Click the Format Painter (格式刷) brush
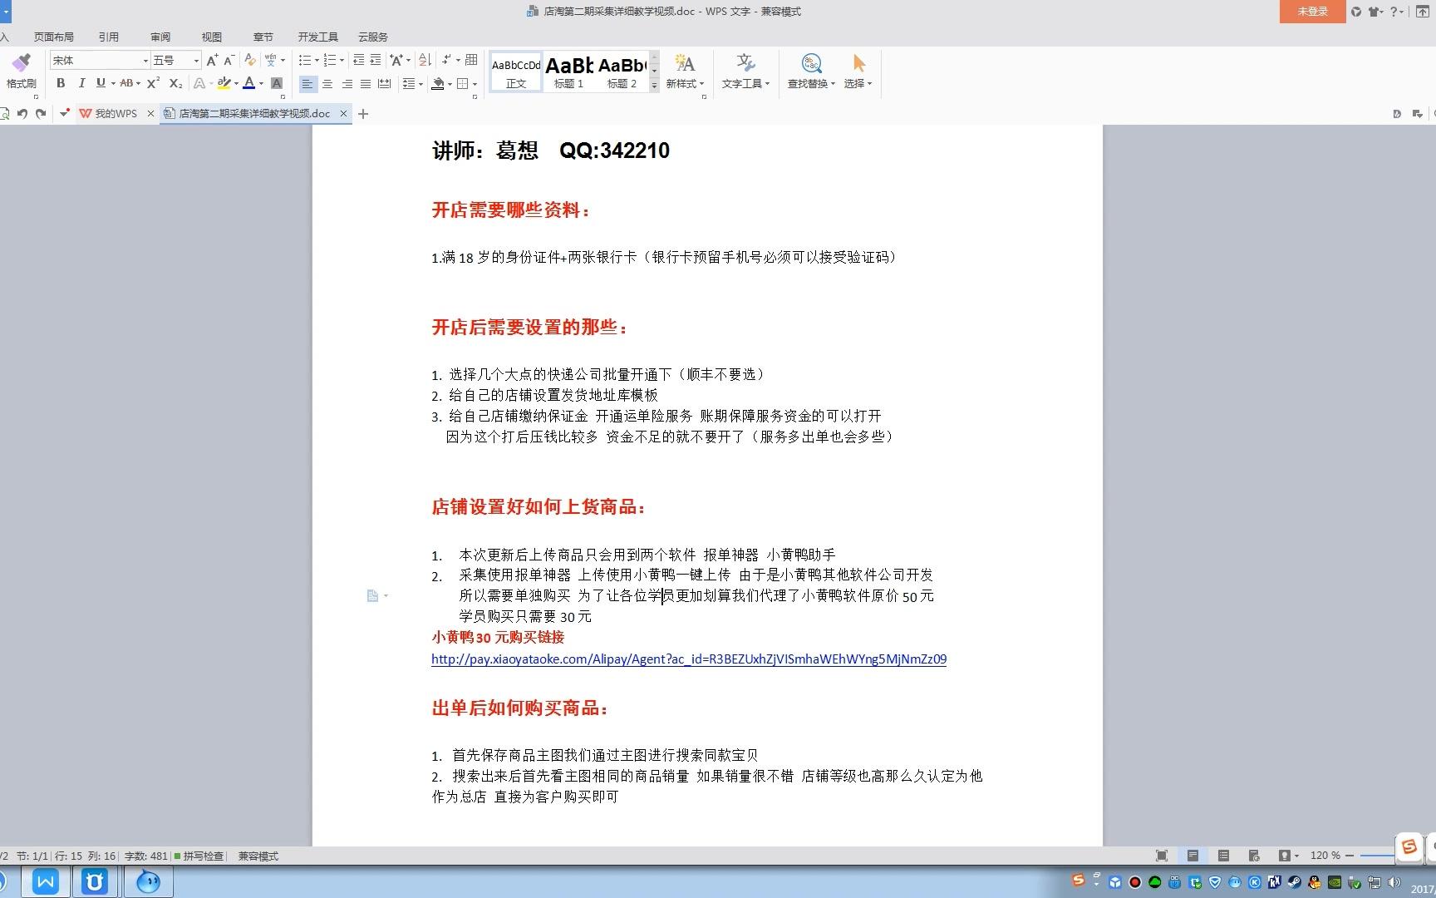1436x898 pixels. tap(21, 62)
